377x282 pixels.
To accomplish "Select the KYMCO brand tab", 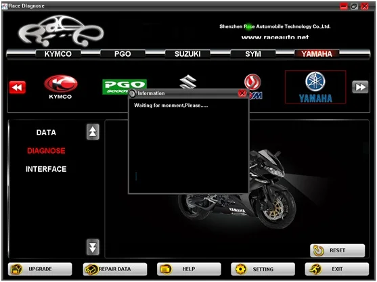I will click(58, 54).
